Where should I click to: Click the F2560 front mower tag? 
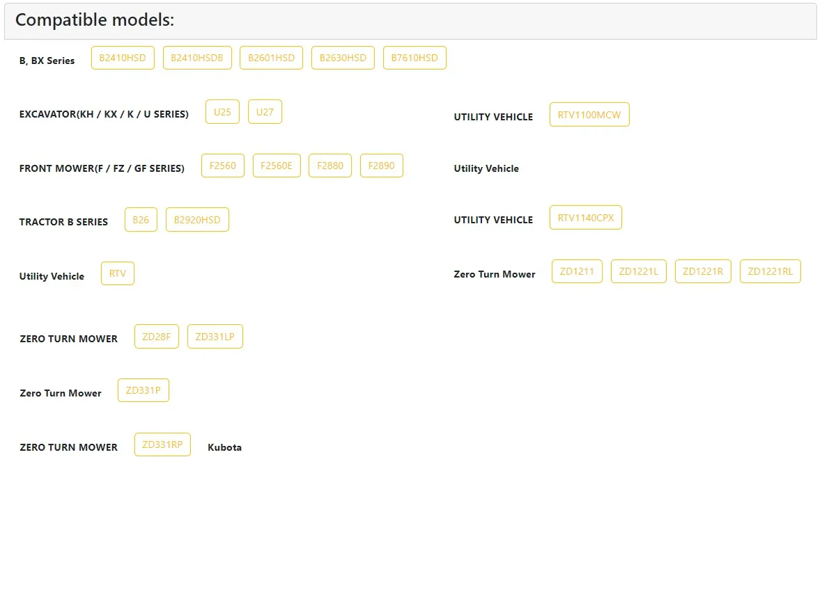coord(223,166)
